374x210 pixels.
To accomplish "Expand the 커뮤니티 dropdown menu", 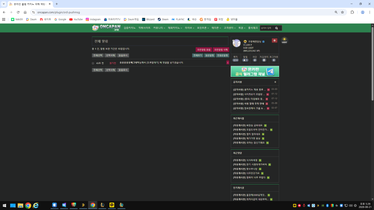I will pyautogui.click(x=159, y=28).
